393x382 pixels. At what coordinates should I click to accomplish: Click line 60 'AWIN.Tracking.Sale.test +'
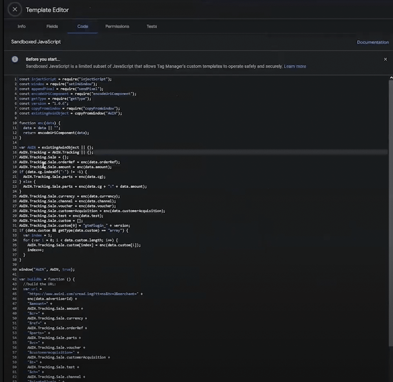click(53, 367)
